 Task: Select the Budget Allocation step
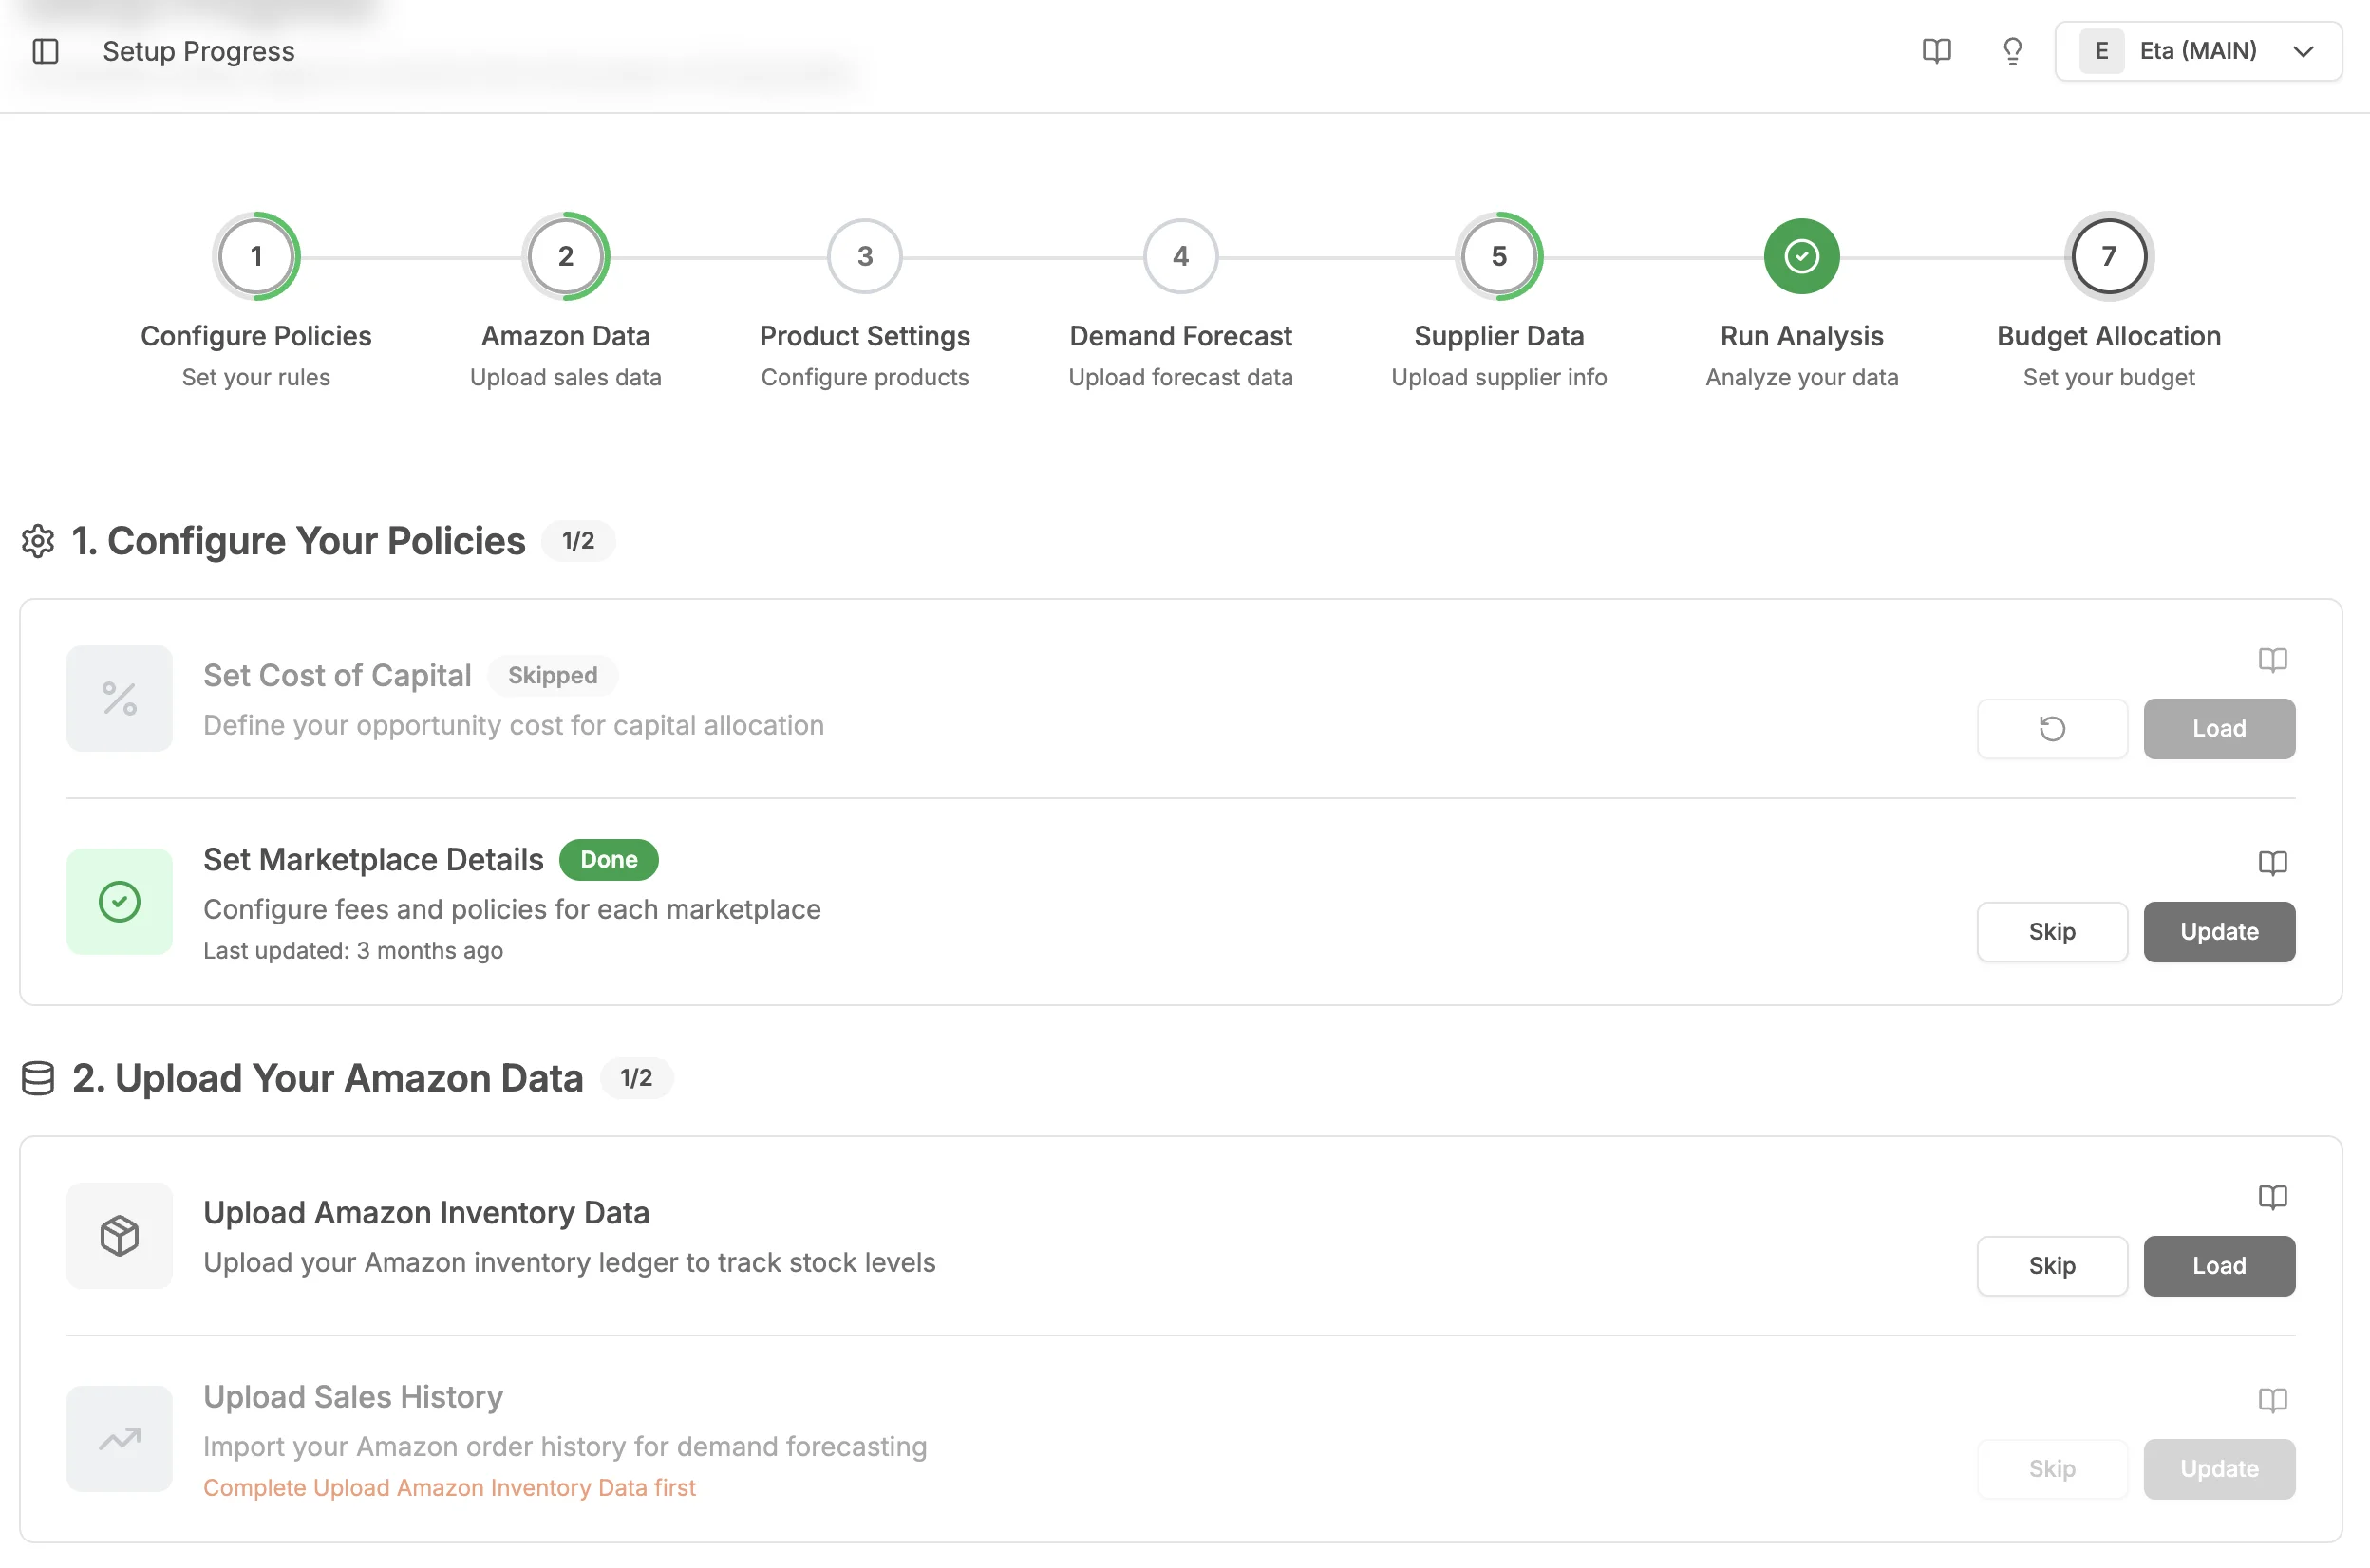(x=2107, y=256)
